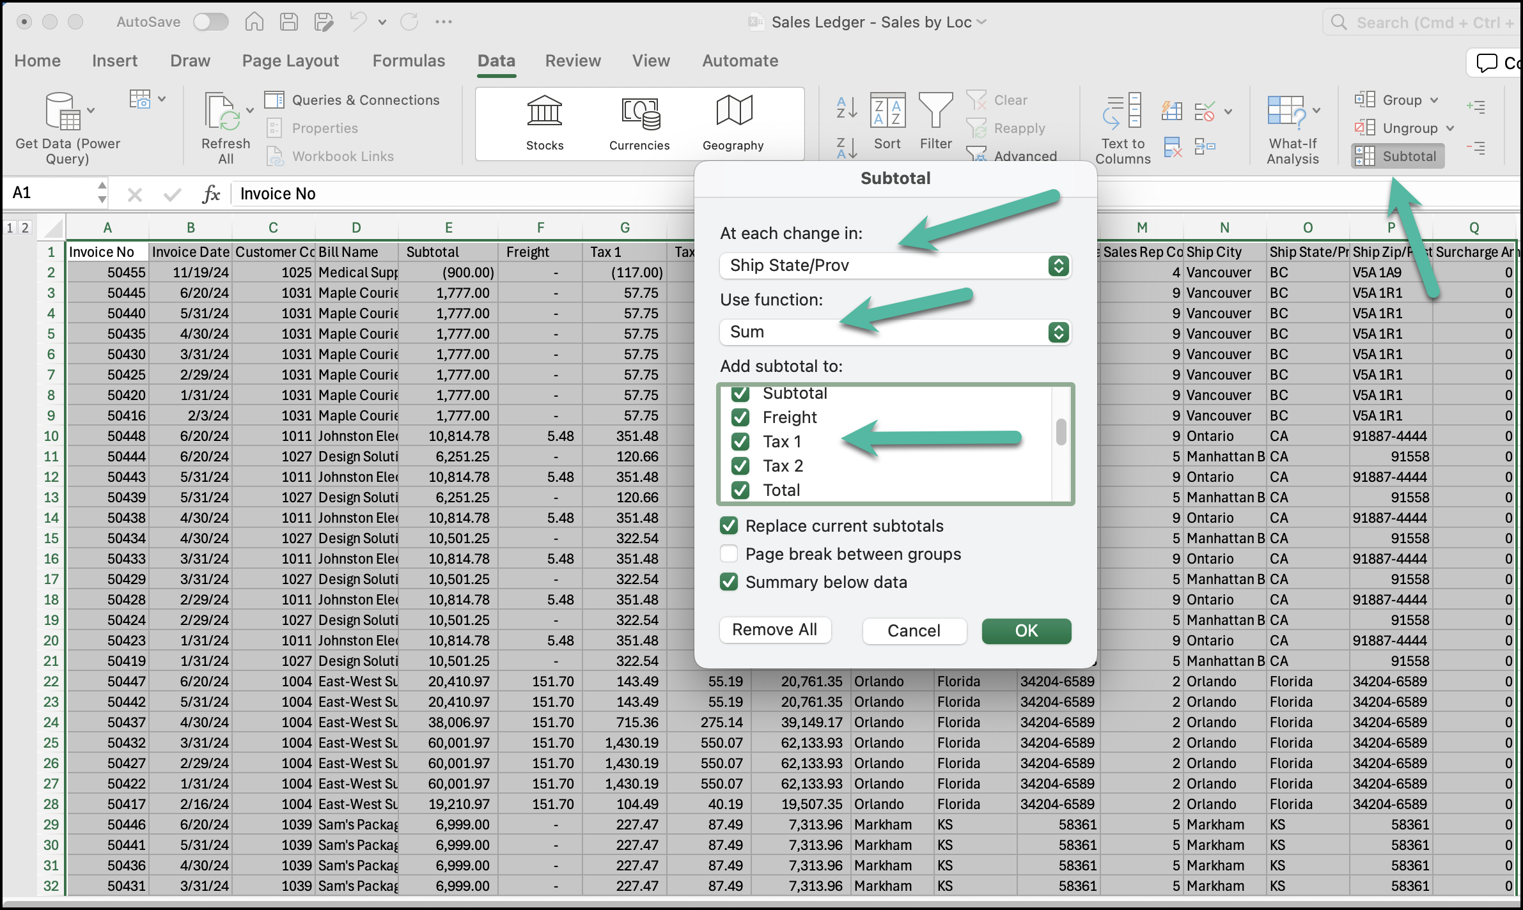Click the Remove All button
This screenshot has height=910, width=1523.
click(x=774, y=630)
